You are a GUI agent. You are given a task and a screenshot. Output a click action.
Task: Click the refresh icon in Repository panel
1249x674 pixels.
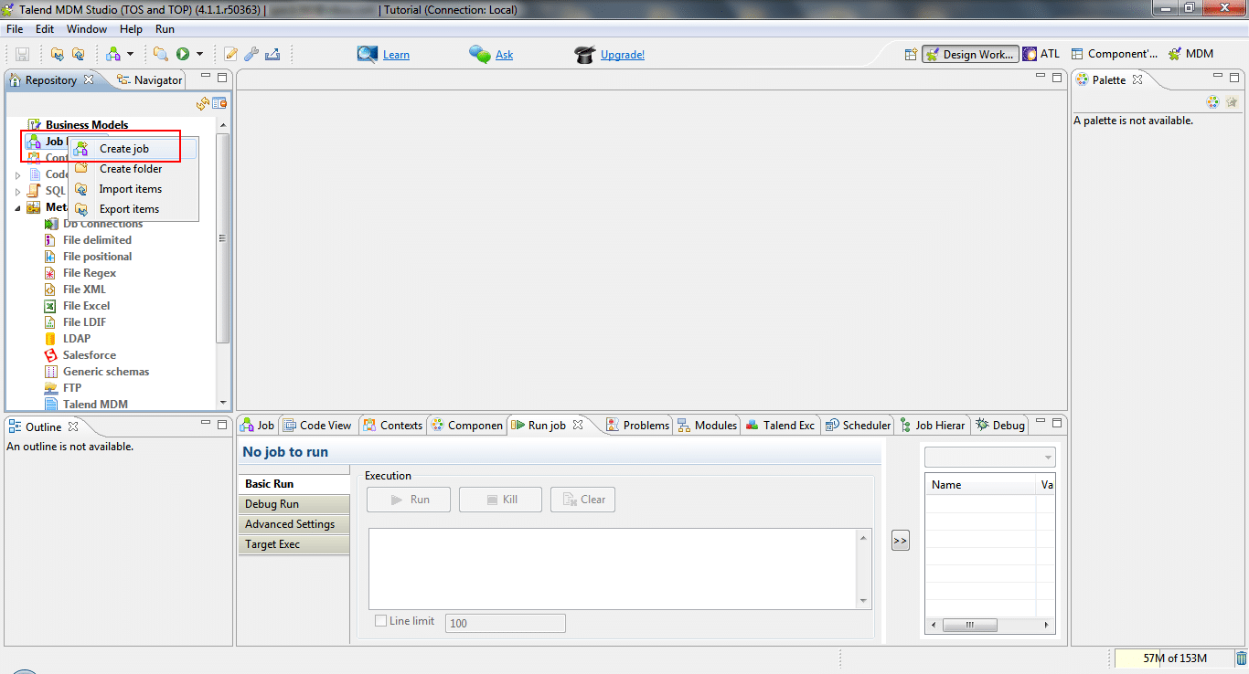click(x=203, y=104)
